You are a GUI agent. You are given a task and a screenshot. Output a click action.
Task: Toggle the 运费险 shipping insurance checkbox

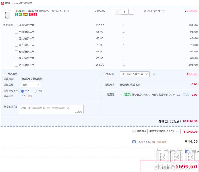coord(121,95)
